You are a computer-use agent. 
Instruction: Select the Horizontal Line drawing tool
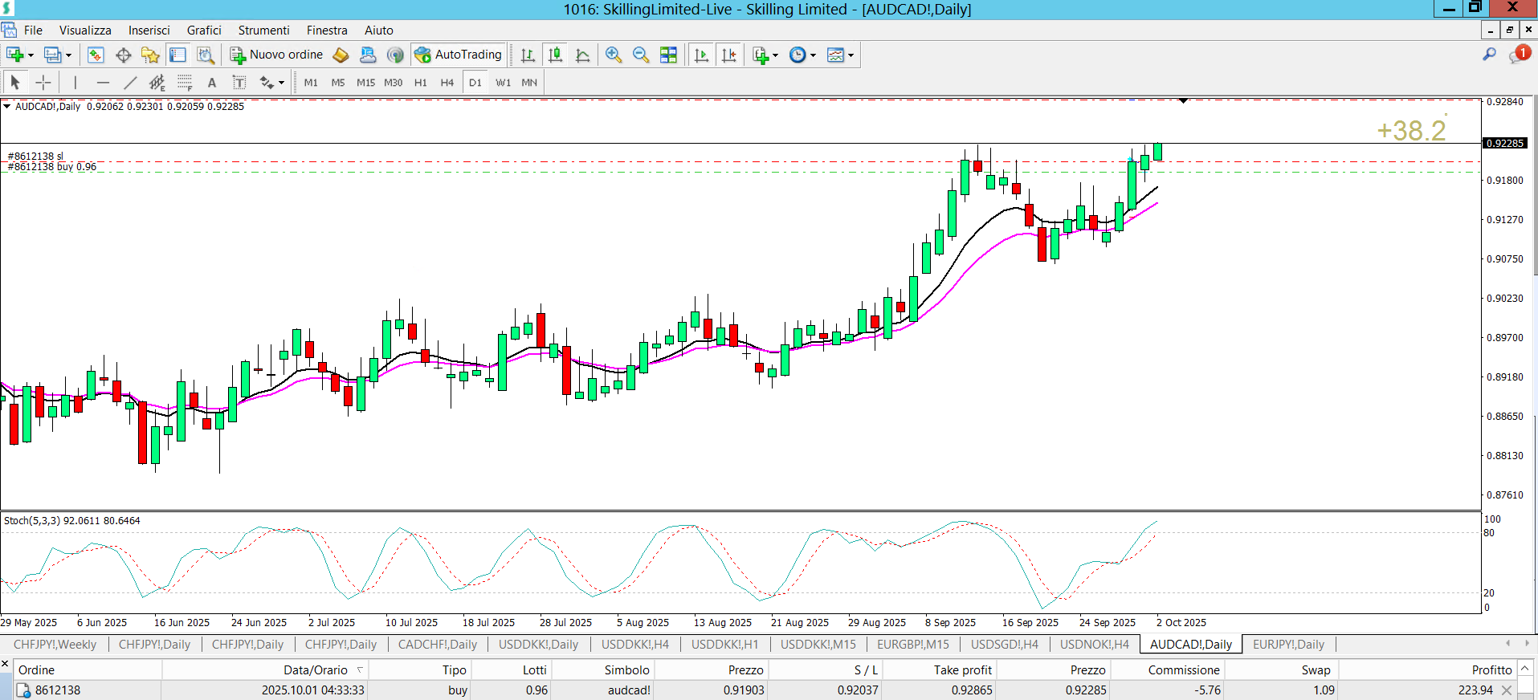(103, 82)
